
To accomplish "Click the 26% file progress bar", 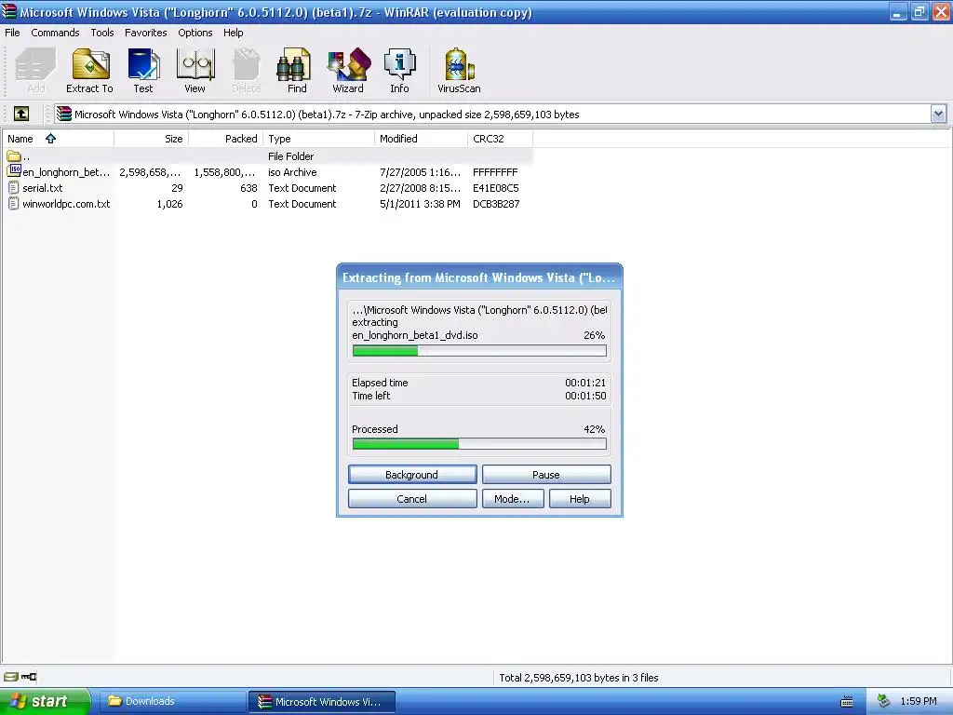I will [479, 351].
